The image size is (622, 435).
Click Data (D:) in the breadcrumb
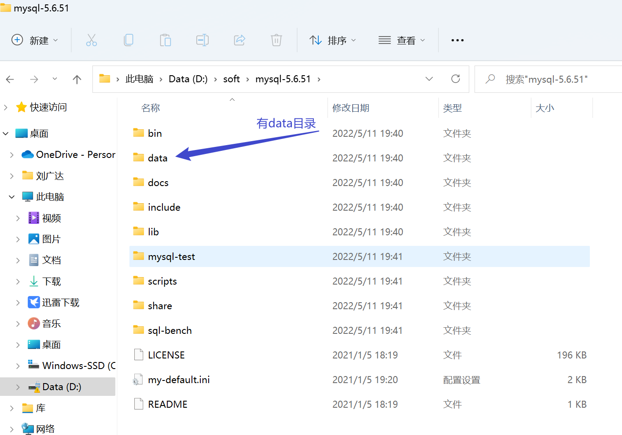[x=188, y=79]
